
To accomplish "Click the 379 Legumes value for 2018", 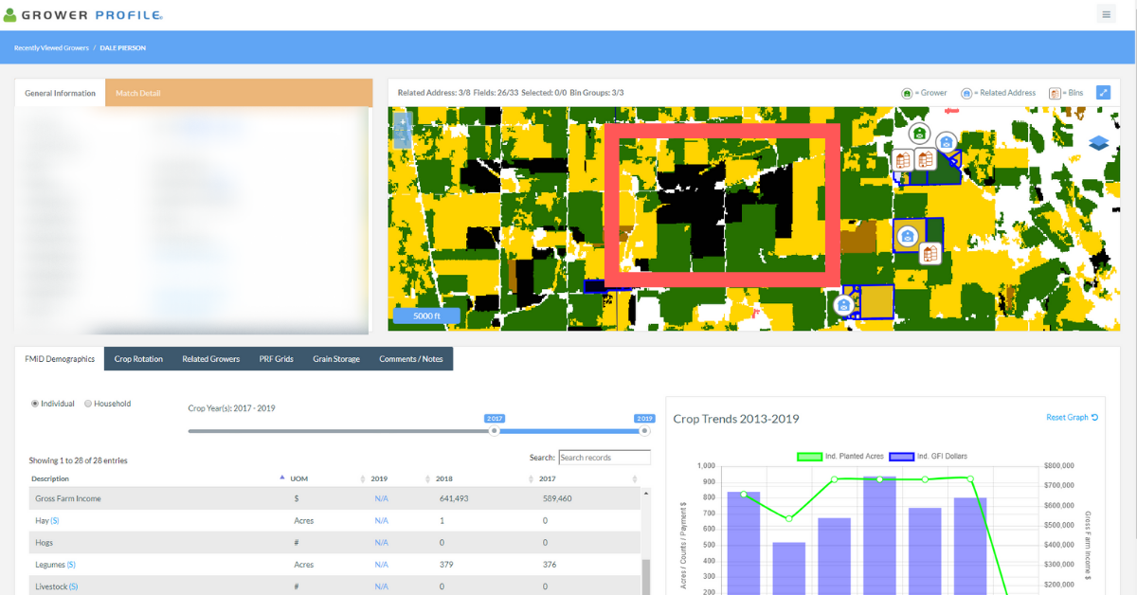I will (x=446, y=565).
